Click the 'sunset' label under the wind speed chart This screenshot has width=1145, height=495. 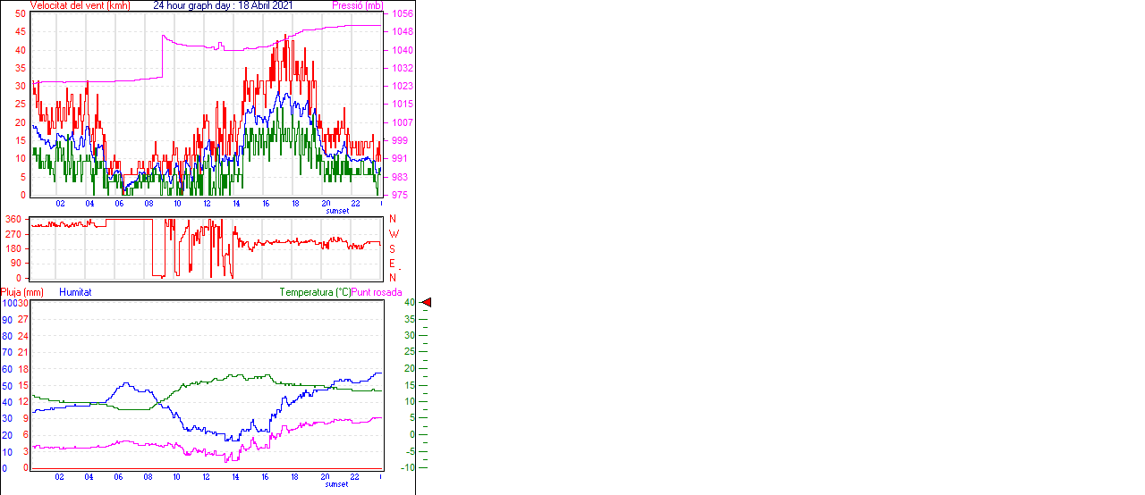(x=337, y=211)
